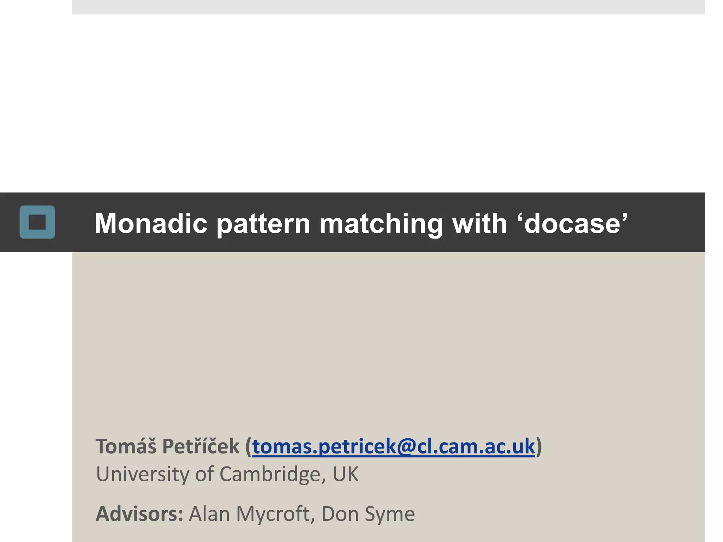Click the dark band right of the title text
The image size is (723, 542).
coord(667,222)
